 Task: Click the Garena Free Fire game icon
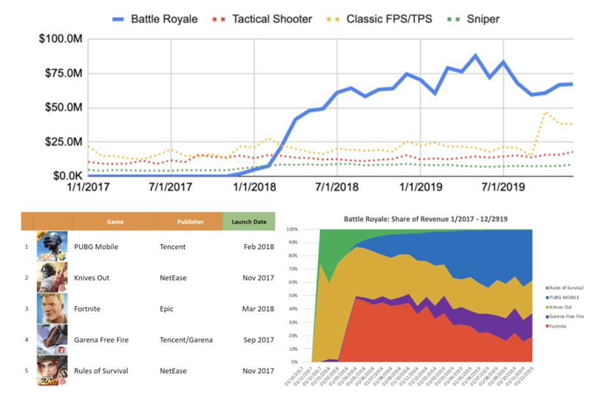coord(52,339)
